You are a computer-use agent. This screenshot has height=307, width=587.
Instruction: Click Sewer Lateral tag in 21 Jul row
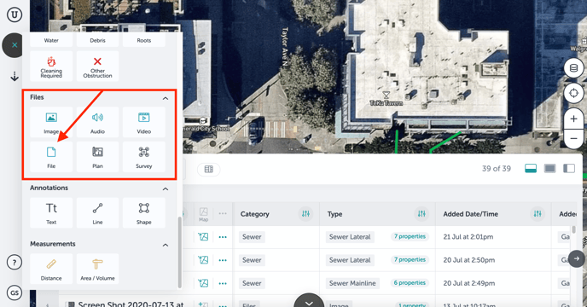tap(350, 237)
